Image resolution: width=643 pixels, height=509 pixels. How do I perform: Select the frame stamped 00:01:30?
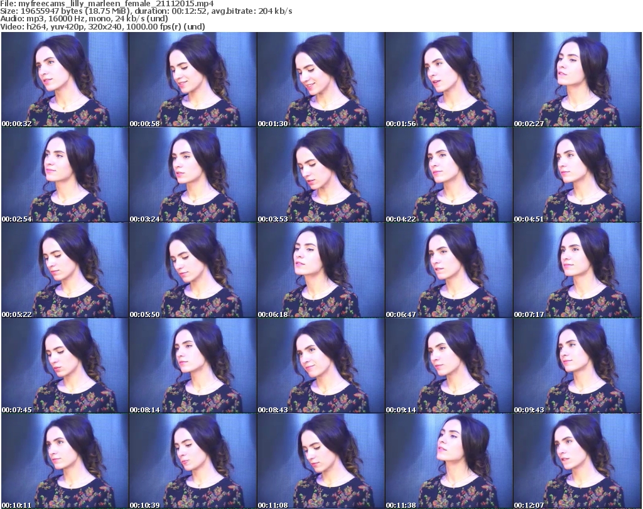click(321, 80)
